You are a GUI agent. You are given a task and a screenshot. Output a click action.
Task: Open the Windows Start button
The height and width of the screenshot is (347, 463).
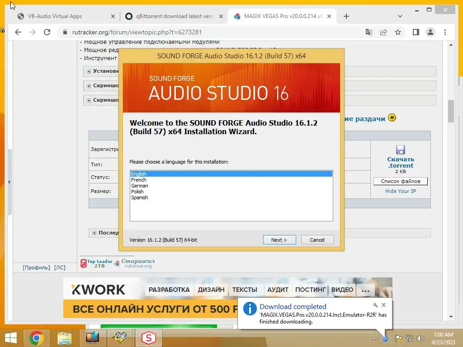click(11, 338)
